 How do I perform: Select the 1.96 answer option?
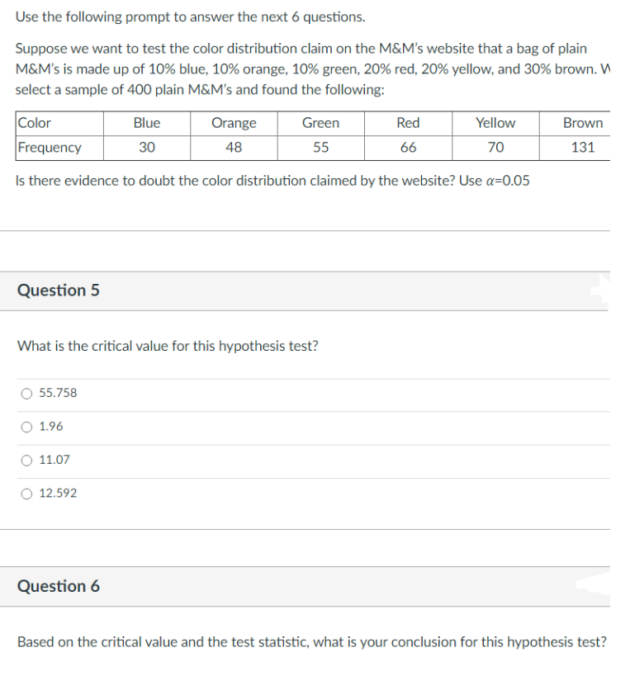(x=26, y=426)
